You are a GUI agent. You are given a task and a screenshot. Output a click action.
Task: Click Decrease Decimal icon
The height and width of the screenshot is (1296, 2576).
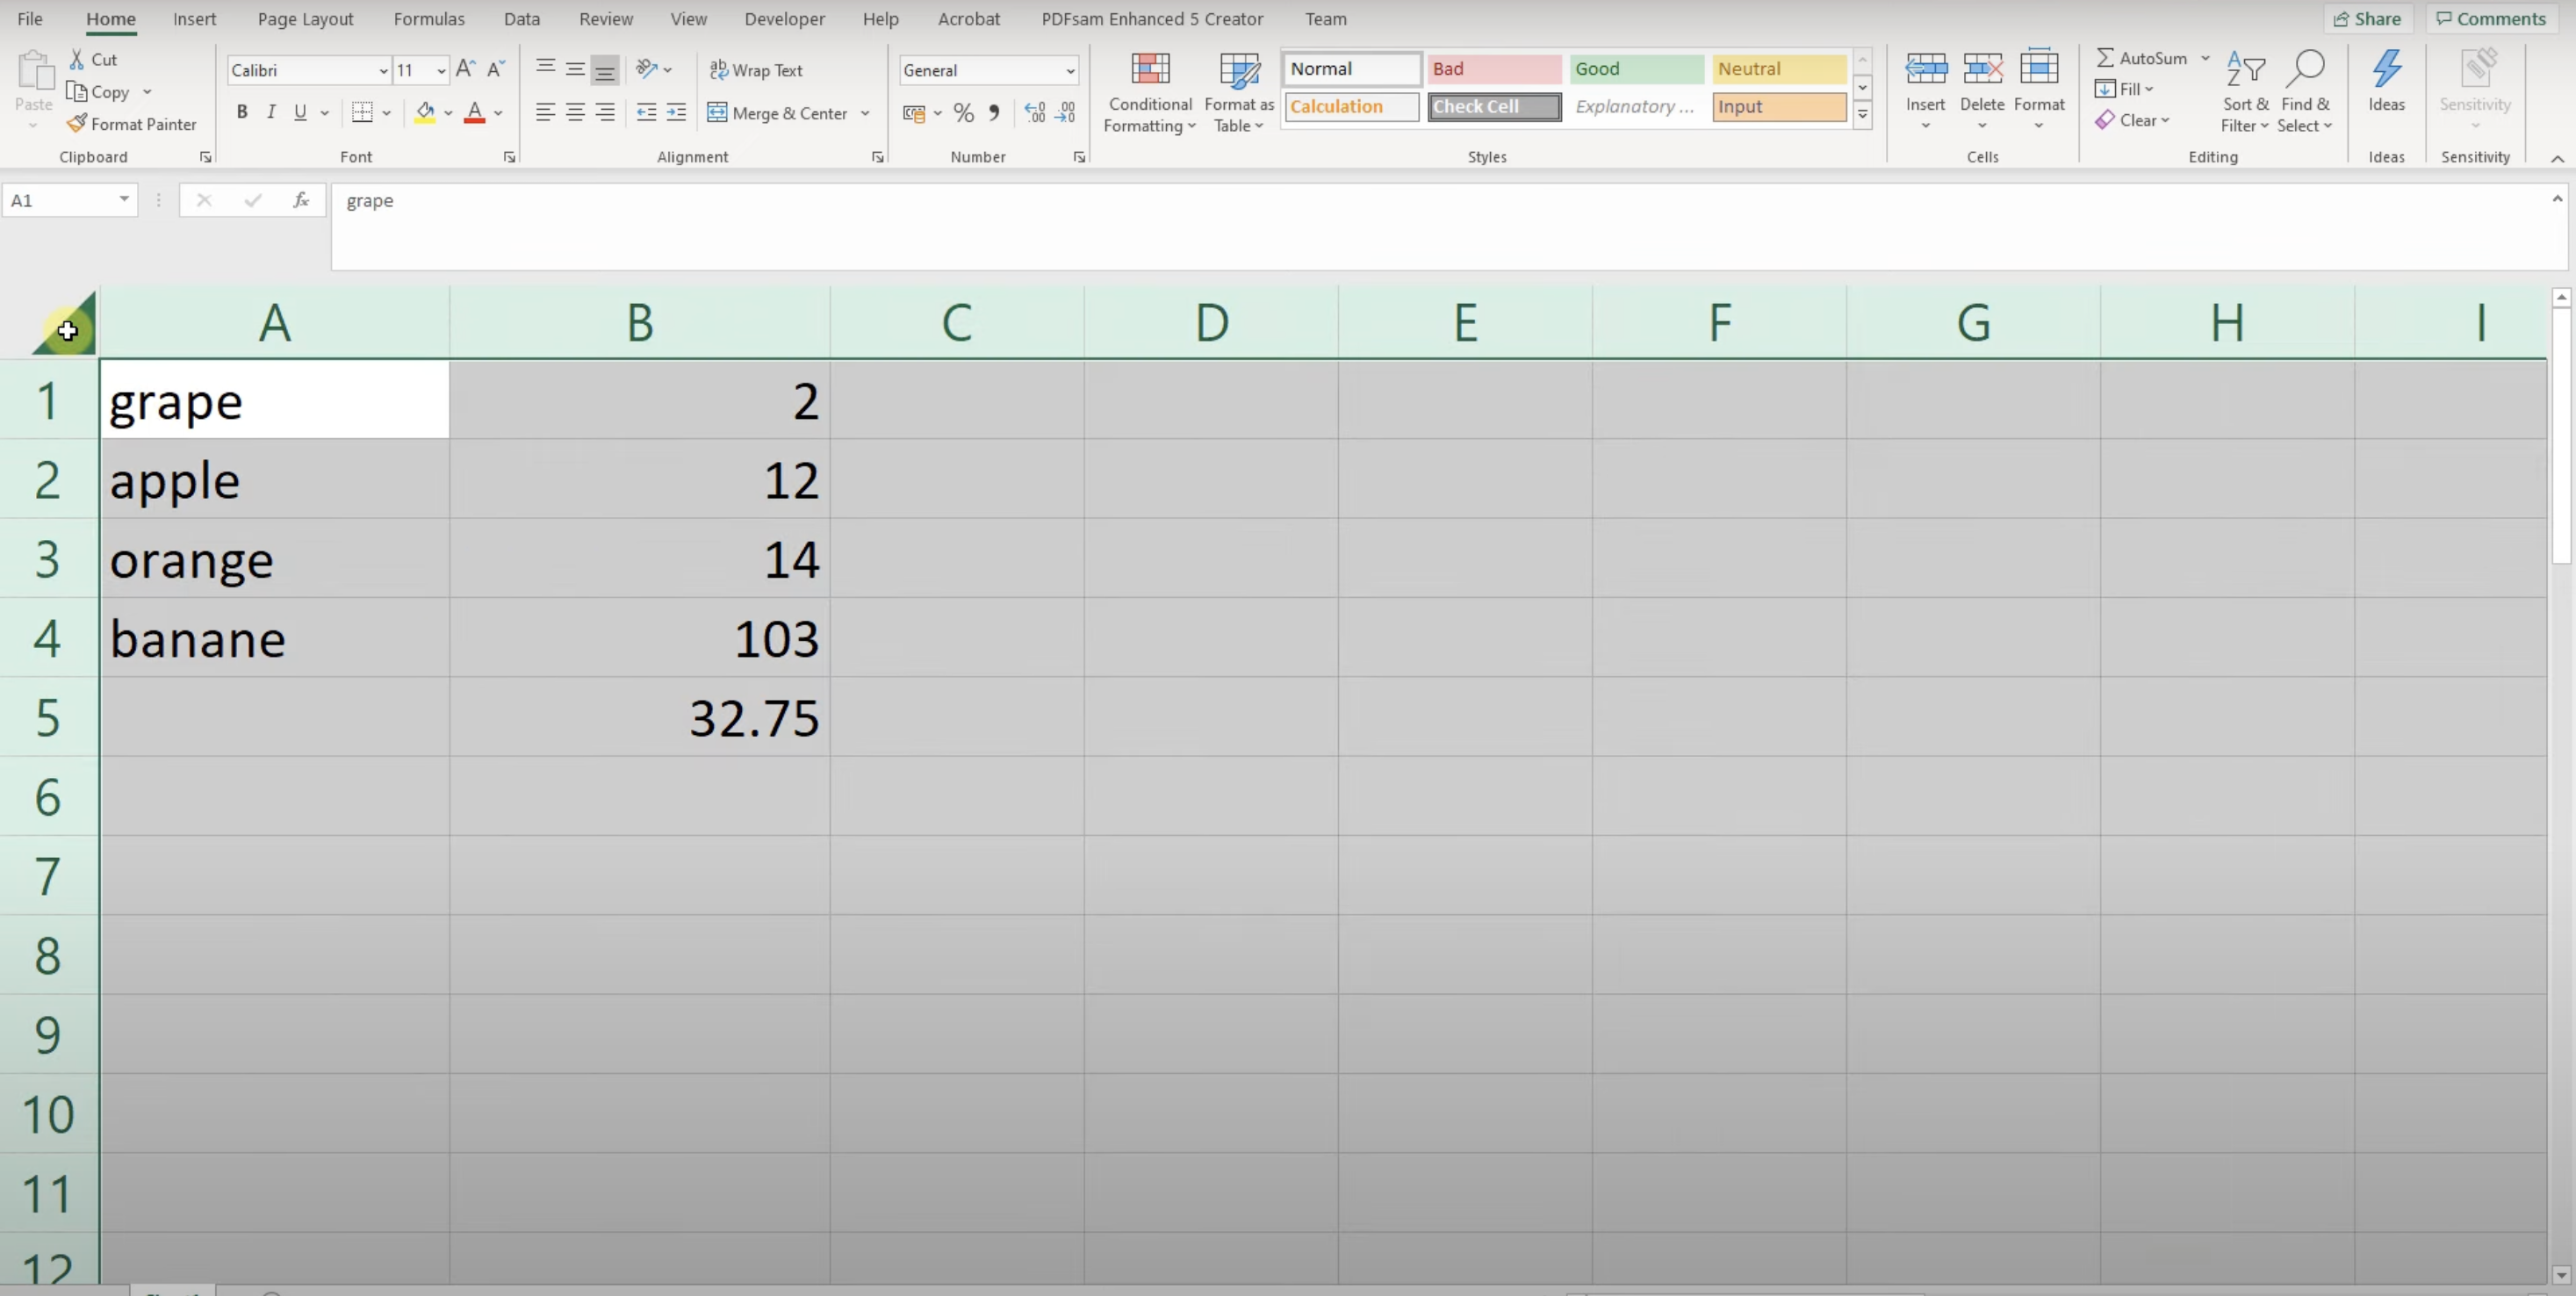tap(1066, 113)
